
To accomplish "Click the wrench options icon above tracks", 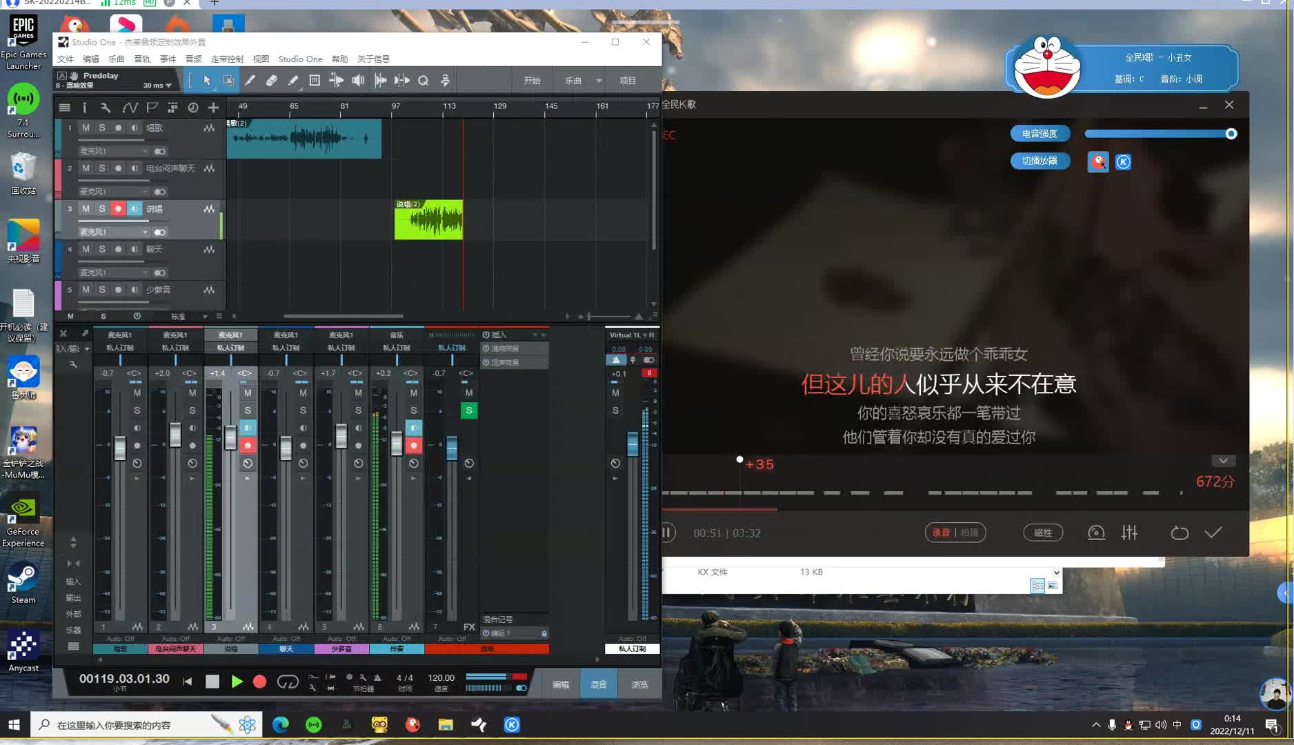I will click(105, 108).
